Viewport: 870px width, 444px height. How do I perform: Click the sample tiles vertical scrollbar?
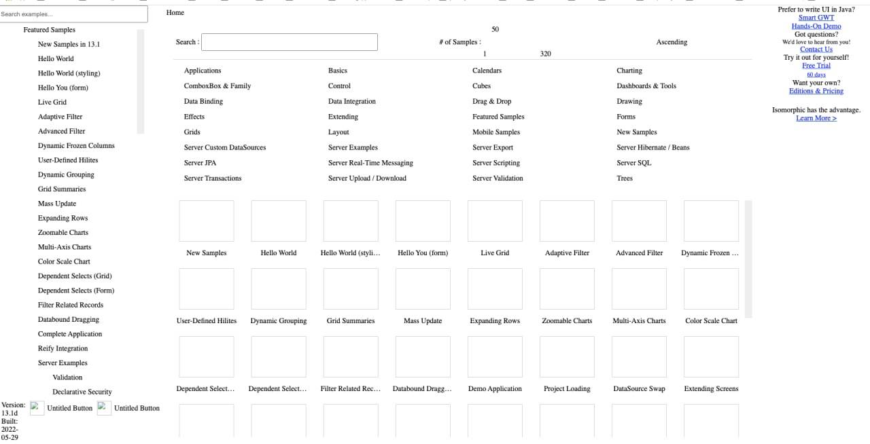click(x=748, y=259)
